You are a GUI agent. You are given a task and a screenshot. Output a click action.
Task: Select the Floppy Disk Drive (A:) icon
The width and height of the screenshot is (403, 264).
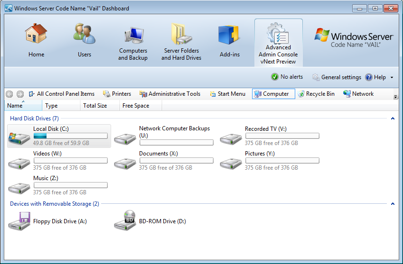click(x=19, y=221)
